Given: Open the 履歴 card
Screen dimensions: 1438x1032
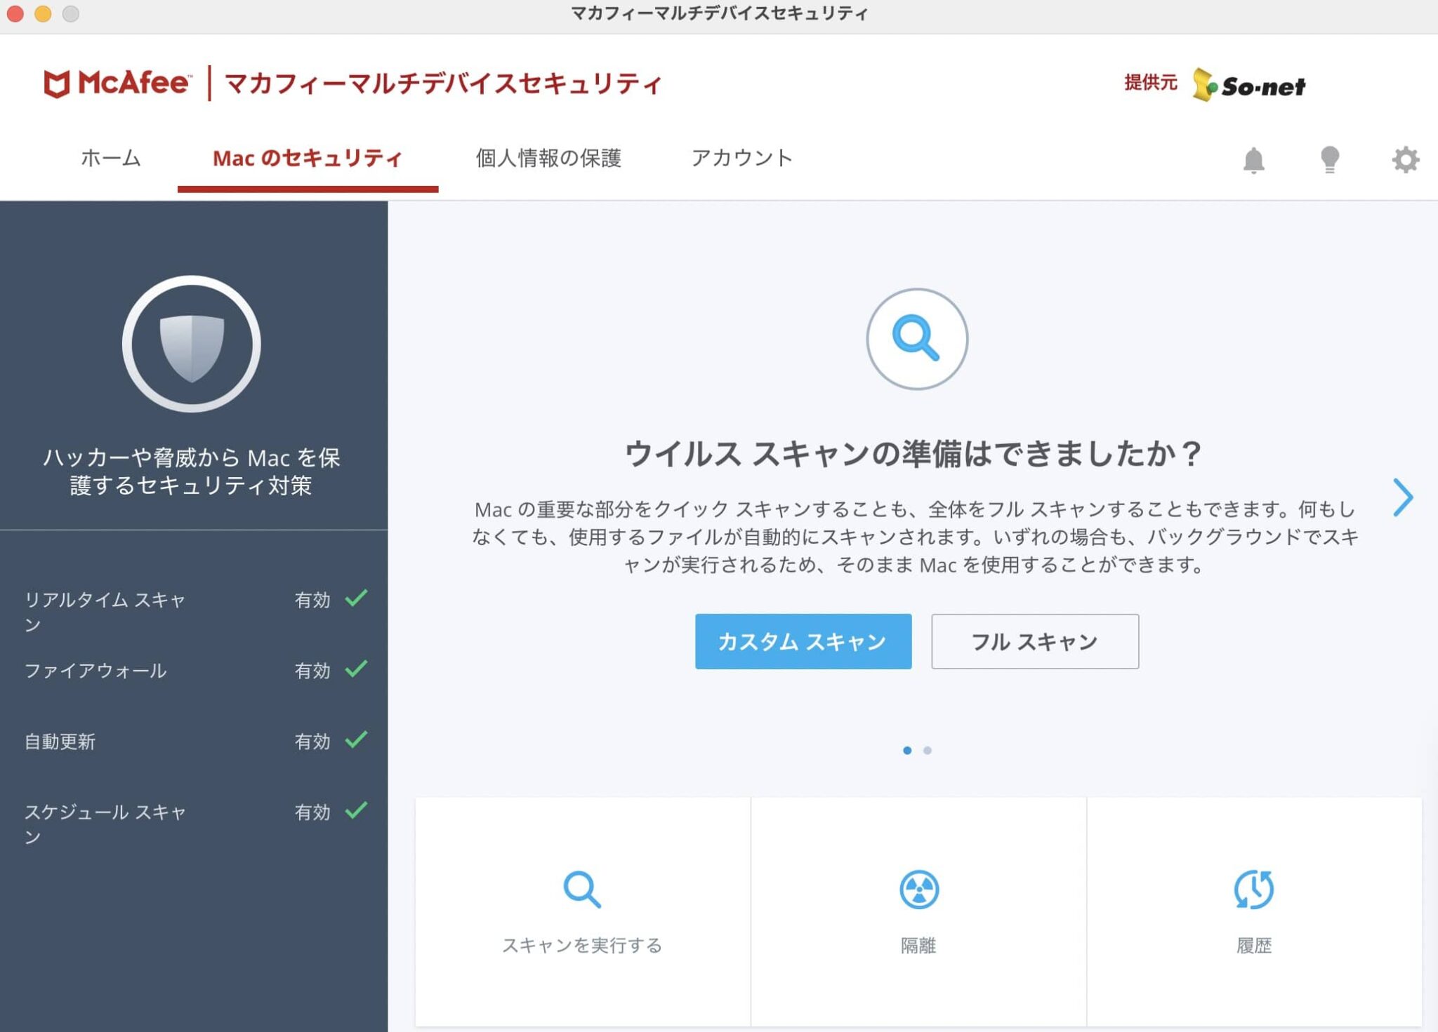Looking at the screenshot, I should point(1254,911).
